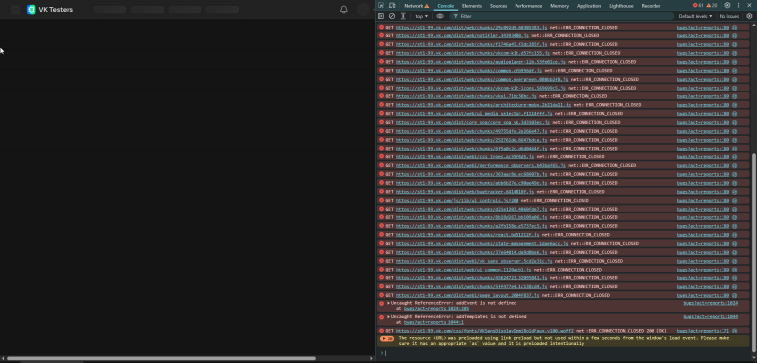
Task: Open stack link bugs?act=reports:1044:1
Action: (434, 322)
